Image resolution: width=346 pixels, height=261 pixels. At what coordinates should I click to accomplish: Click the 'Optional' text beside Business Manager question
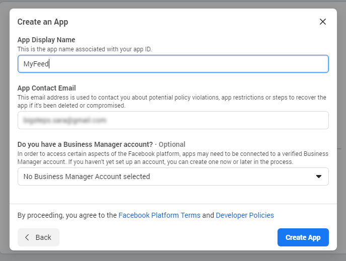(172, 144)
